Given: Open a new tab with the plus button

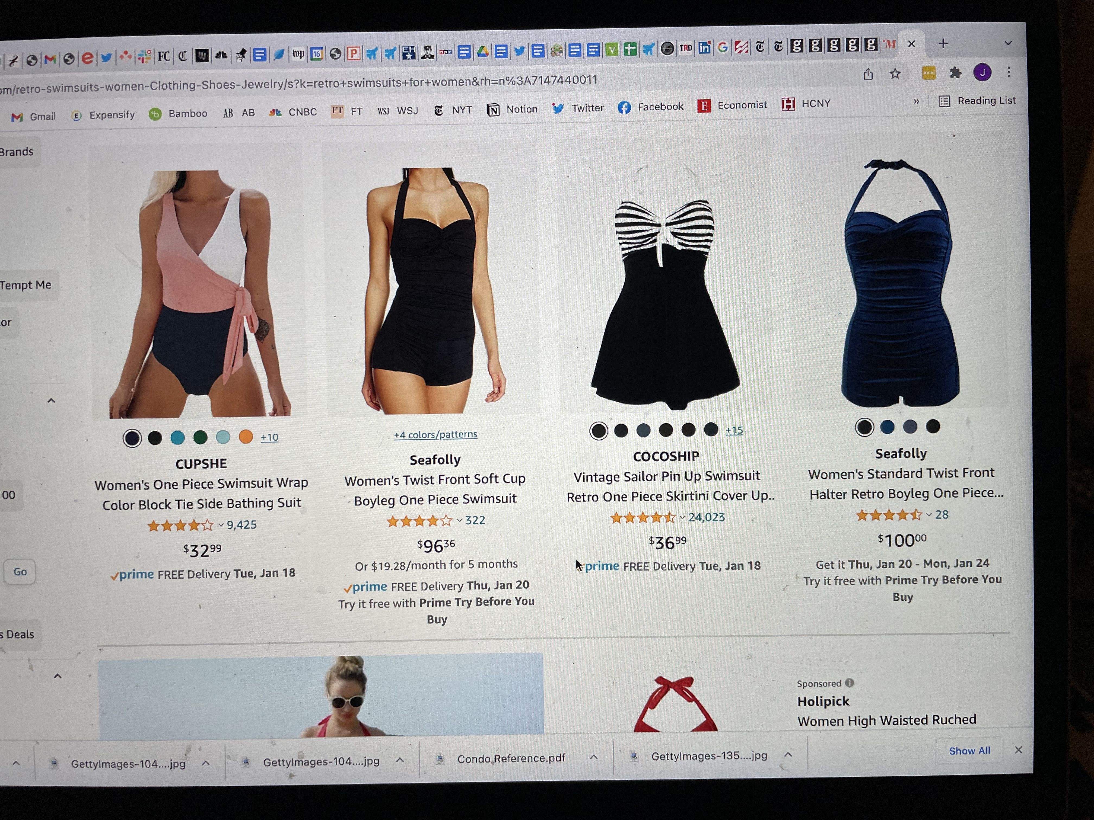Looking at the screenshot, I should pos(943,43).
